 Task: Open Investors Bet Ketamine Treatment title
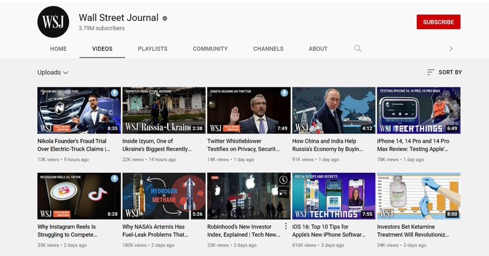413,231
